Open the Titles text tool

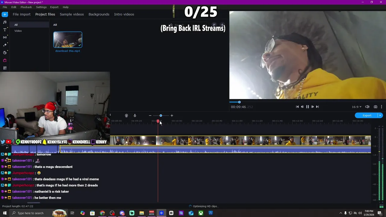point(5,30)
